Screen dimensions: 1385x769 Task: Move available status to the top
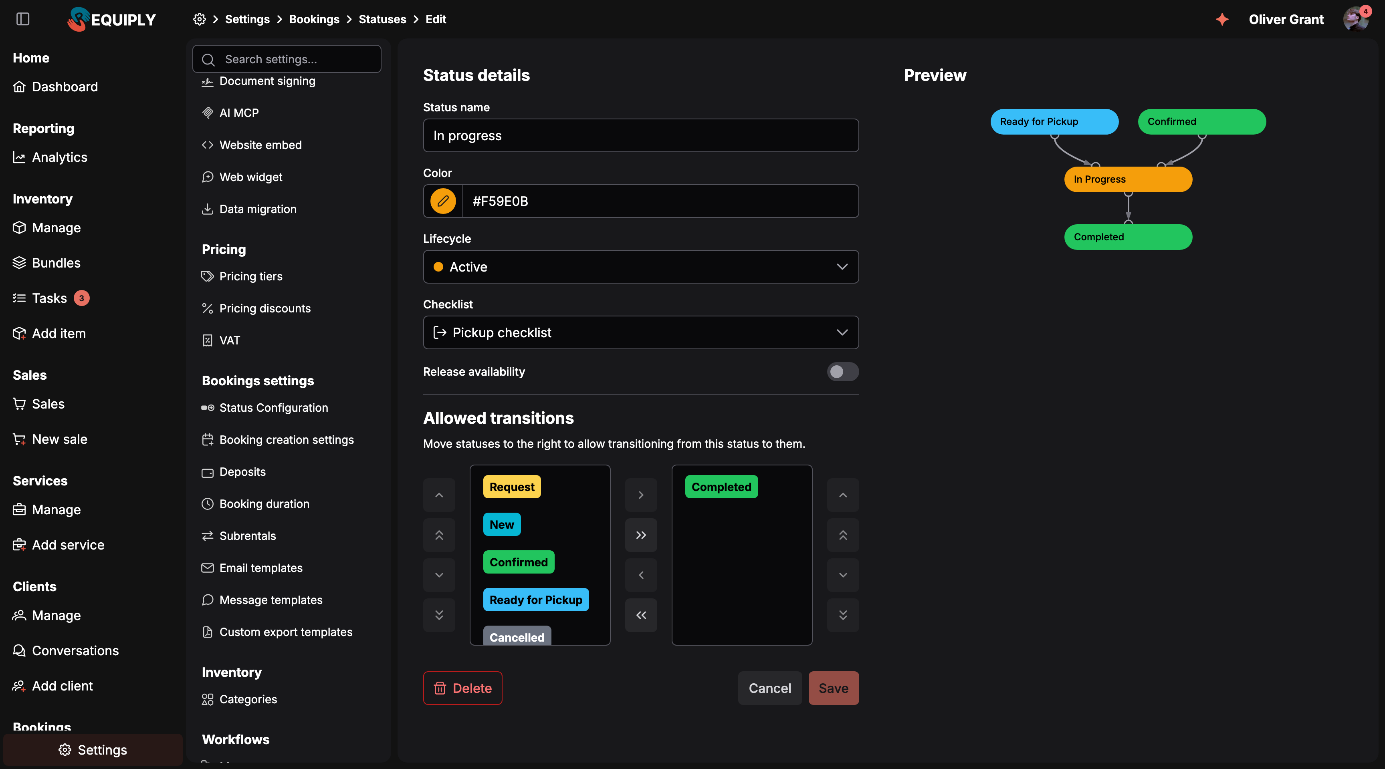[439, 535]
